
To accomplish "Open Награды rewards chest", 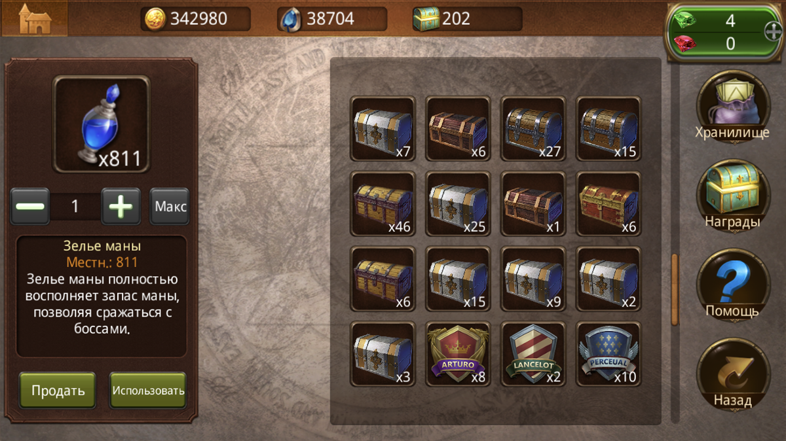I will coord(732,196).
